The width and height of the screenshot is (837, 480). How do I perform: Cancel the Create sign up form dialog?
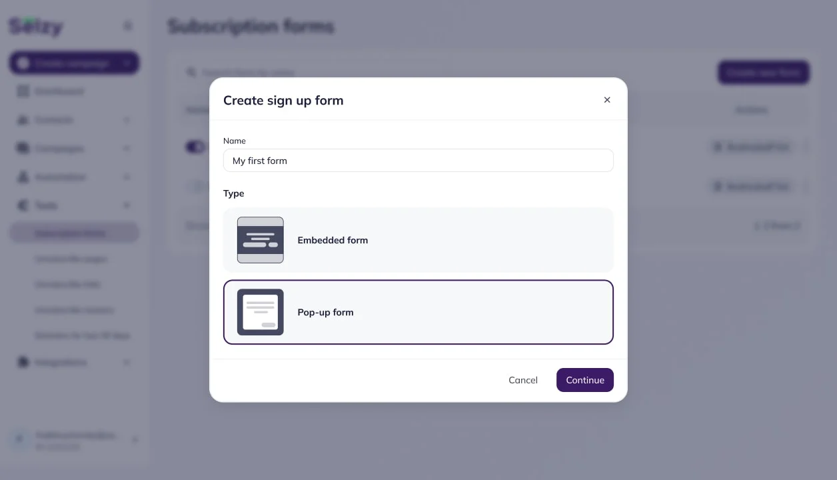pyautogui.click(x=522, y=380)
